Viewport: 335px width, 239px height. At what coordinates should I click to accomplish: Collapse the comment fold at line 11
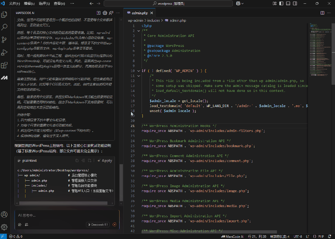click(x=139, y=76)
